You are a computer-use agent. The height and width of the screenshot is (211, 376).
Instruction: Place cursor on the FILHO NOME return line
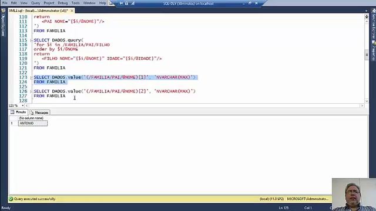[102, 59]
